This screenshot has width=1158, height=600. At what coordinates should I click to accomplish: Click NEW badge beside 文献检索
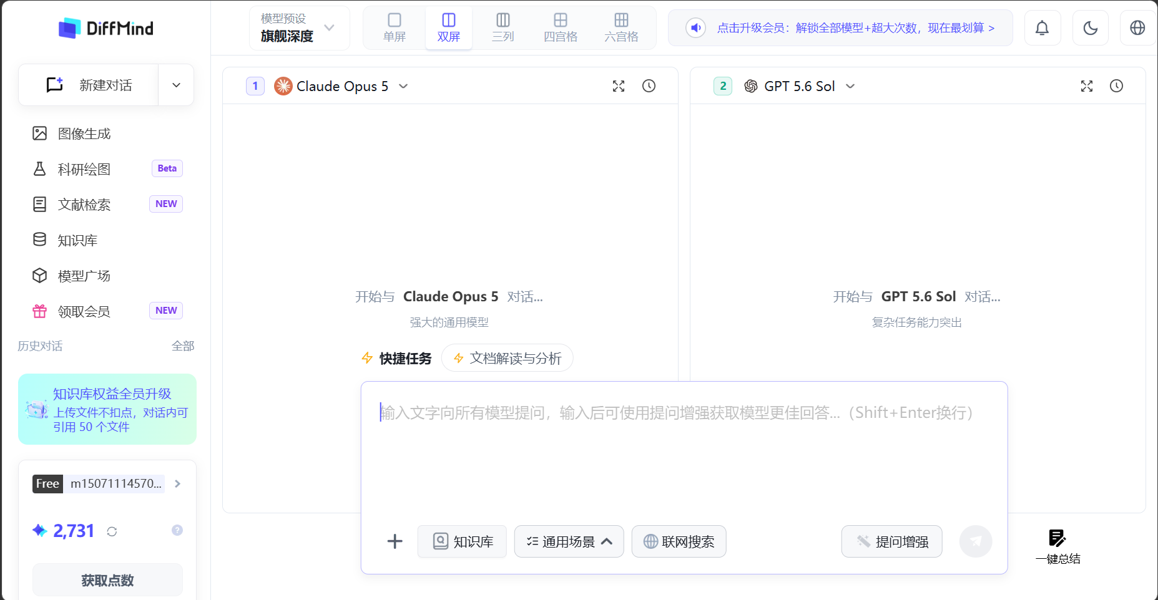[x=166, y=204]
